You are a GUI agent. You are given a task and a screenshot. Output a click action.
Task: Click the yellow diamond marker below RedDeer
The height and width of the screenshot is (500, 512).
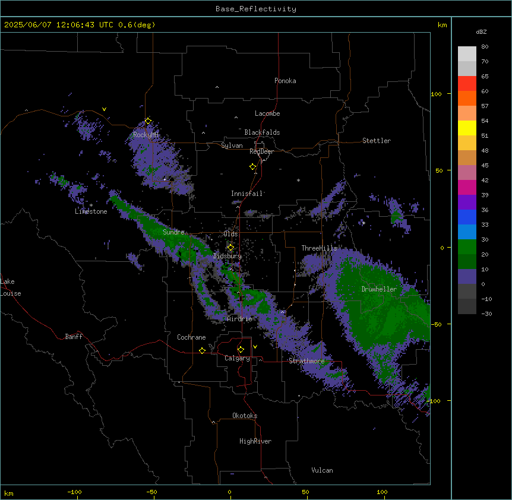tap(252, 167)
